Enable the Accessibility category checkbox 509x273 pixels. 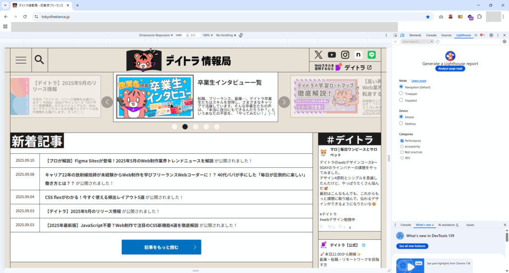pyautogui.click(x=402, y=146)
